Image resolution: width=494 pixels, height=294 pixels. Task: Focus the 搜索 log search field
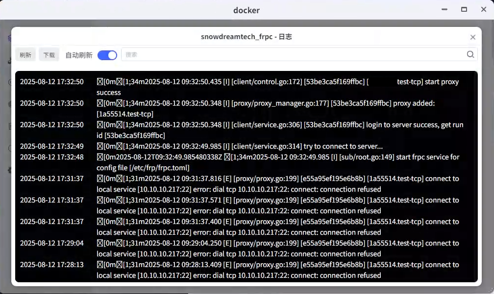292,55
